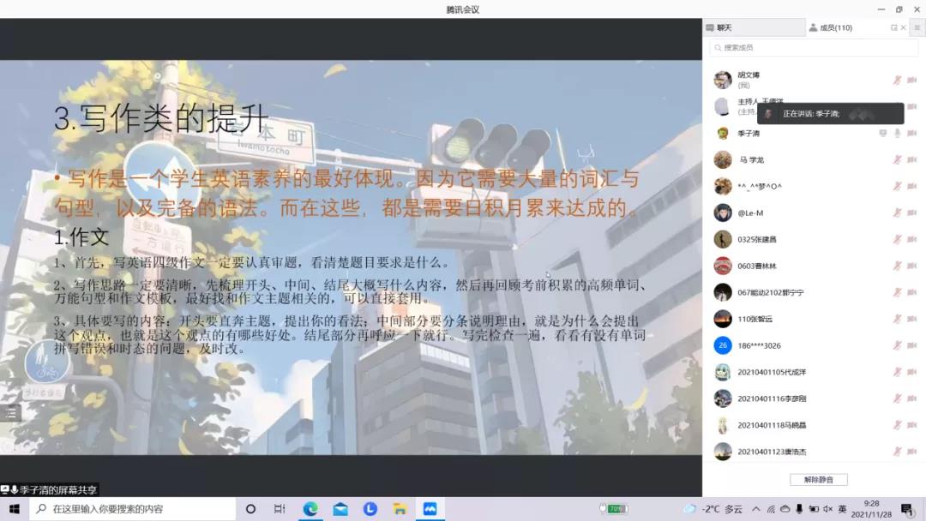Viewport: 926px width, 521px height.
Task: Toggle camera icon for 马 学龙
Action: pos(911,160)
